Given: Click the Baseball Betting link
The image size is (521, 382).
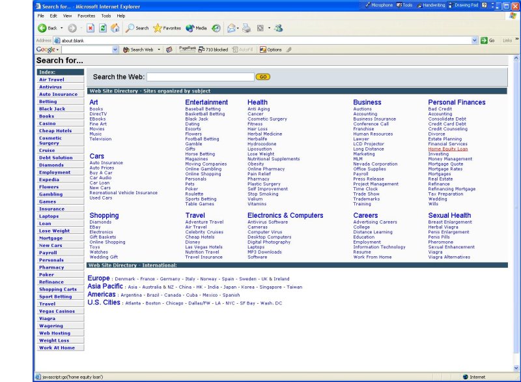Looking at the screenshot, I should [x=203, y=109].
